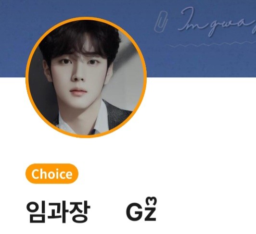Click the paperclip icon in the banner
The image size is (256, 234).
pos(161,22)
